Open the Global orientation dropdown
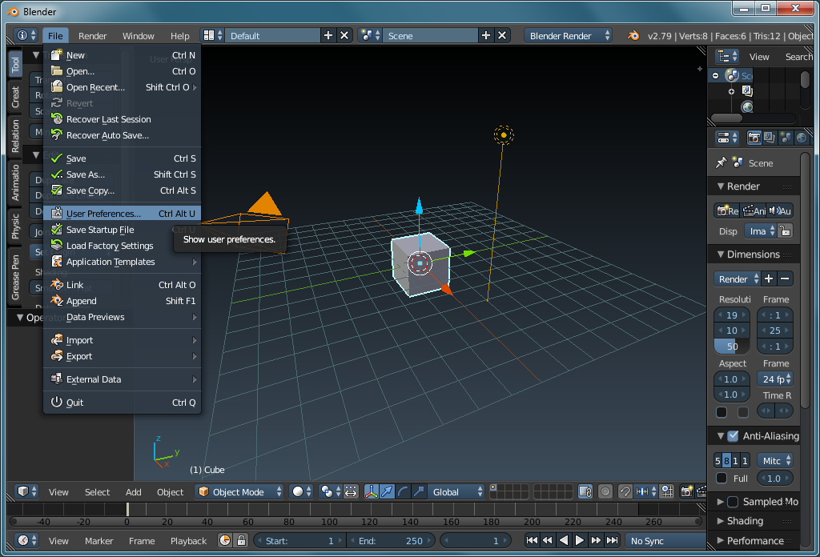 click(456, 491)
